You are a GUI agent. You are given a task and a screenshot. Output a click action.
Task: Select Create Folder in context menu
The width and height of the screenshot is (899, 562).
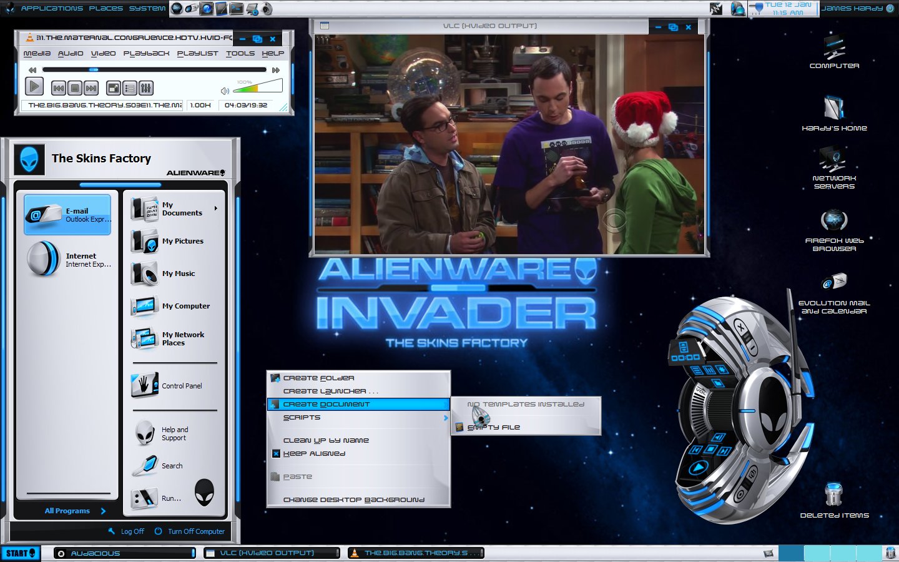358,378
